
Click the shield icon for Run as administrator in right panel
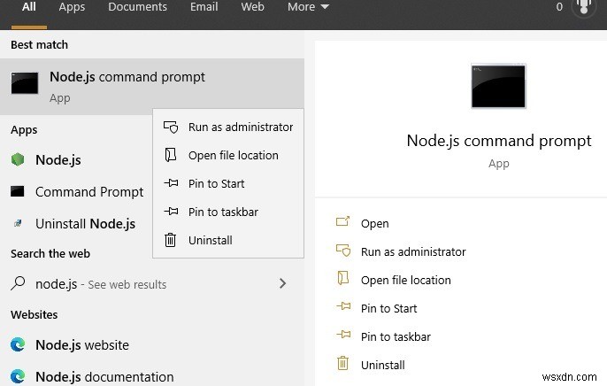[343, 251]
